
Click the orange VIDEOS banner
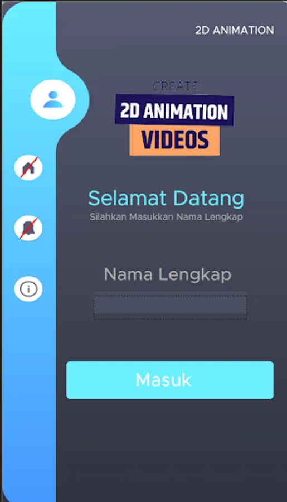(174, 140)
